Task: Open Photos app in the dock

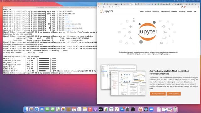Action: point(63,110)
